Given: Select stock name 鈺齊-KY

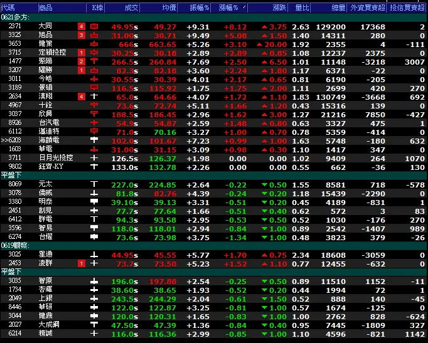Looking at the screenshot, I should [x=51, y=167].
